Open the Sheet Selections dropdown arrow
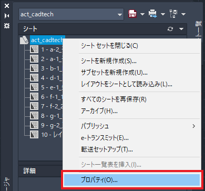Image resolution: width=205 pixels, height=191 pixels. 183,14
